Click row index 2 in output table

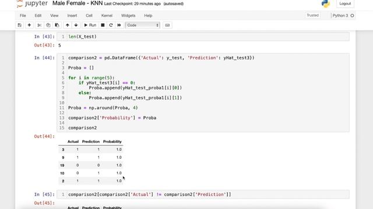(x=63, y=181)
